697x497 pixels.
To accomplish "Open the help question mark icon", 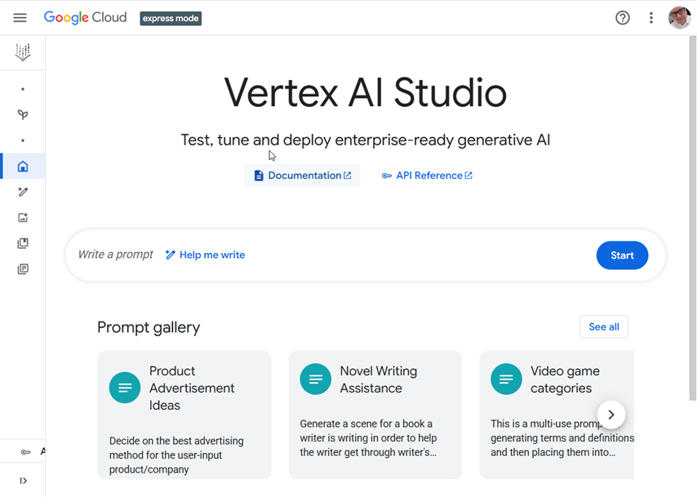I will click(622, 18).
